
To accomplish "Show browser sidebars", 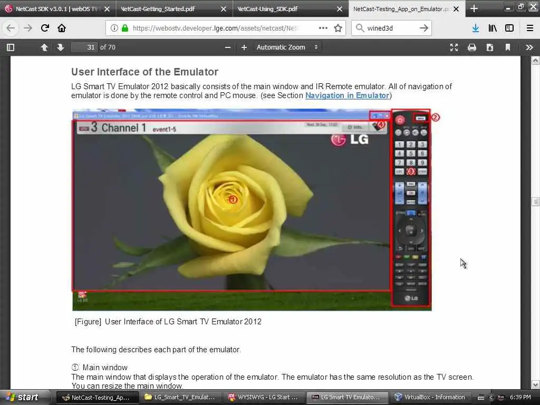I will [509, 28].
